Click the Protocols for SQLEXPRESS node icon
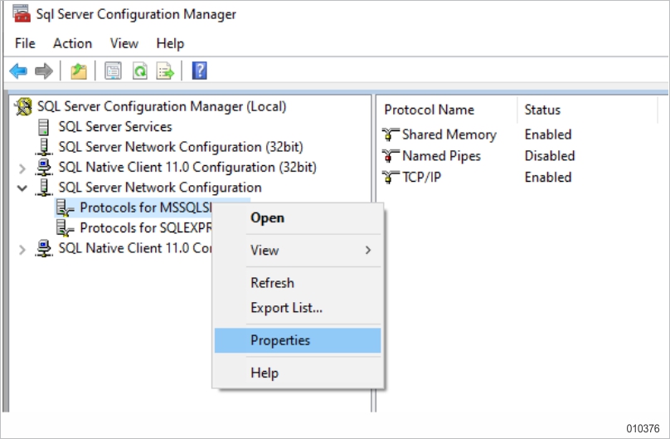Viewport: 670px width, 439px height. (x=65, y=228)
